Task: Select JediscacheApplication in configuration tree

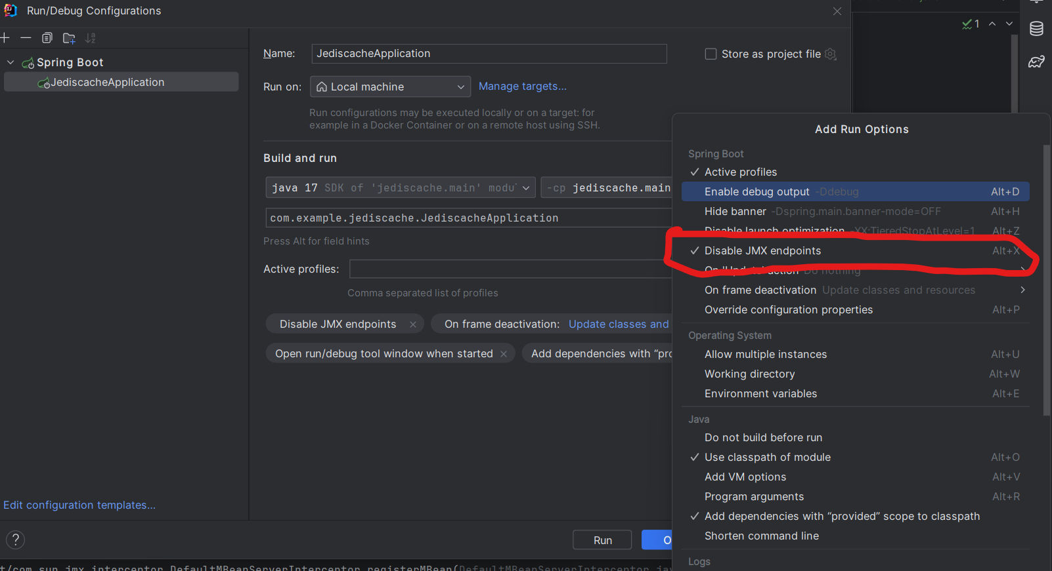Action: (x=121, y=82)
